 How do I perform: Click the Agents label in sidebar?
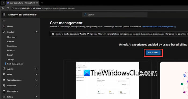10,69
